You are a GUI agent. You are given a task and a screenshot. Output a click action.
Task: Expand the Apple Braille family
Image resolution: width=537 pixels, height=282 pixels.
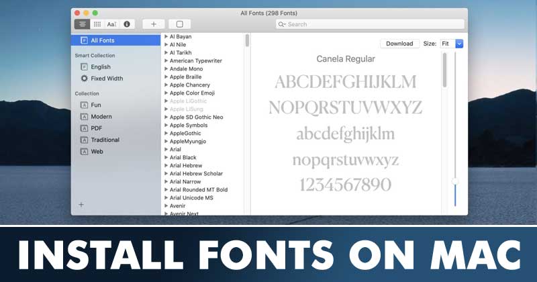[x=166, y=77]
